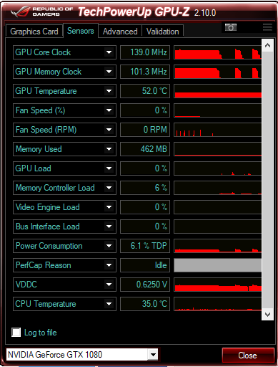Click the Fan Speed (RPM) history graph
The height and width of the screenshot is (367, 278).
pyautogui.click(x=218, y=130)
